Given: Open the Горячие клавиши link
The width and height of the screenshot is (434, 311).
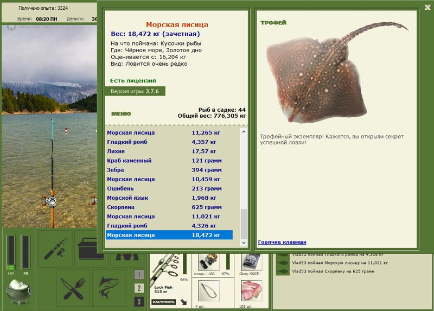Looking at the screenshot, I should click(282, 242).
